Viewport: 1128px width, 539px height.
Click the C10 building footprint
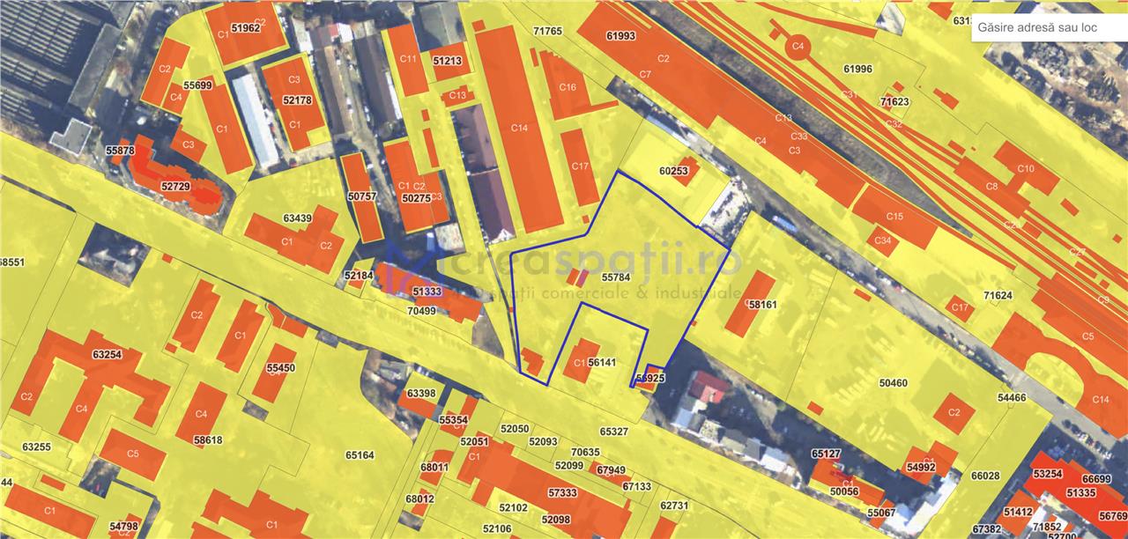coord(1025,168)
